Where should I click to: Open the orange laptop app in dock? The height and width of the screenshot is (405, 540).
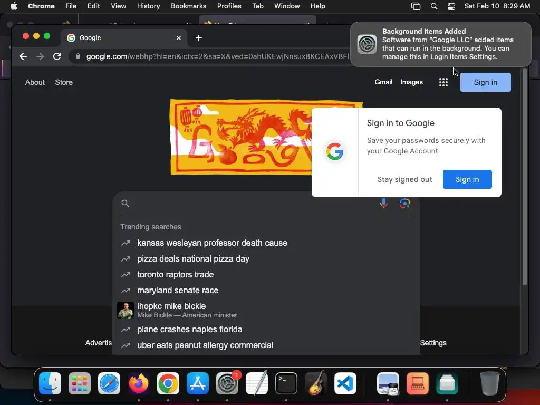(418, 383)
